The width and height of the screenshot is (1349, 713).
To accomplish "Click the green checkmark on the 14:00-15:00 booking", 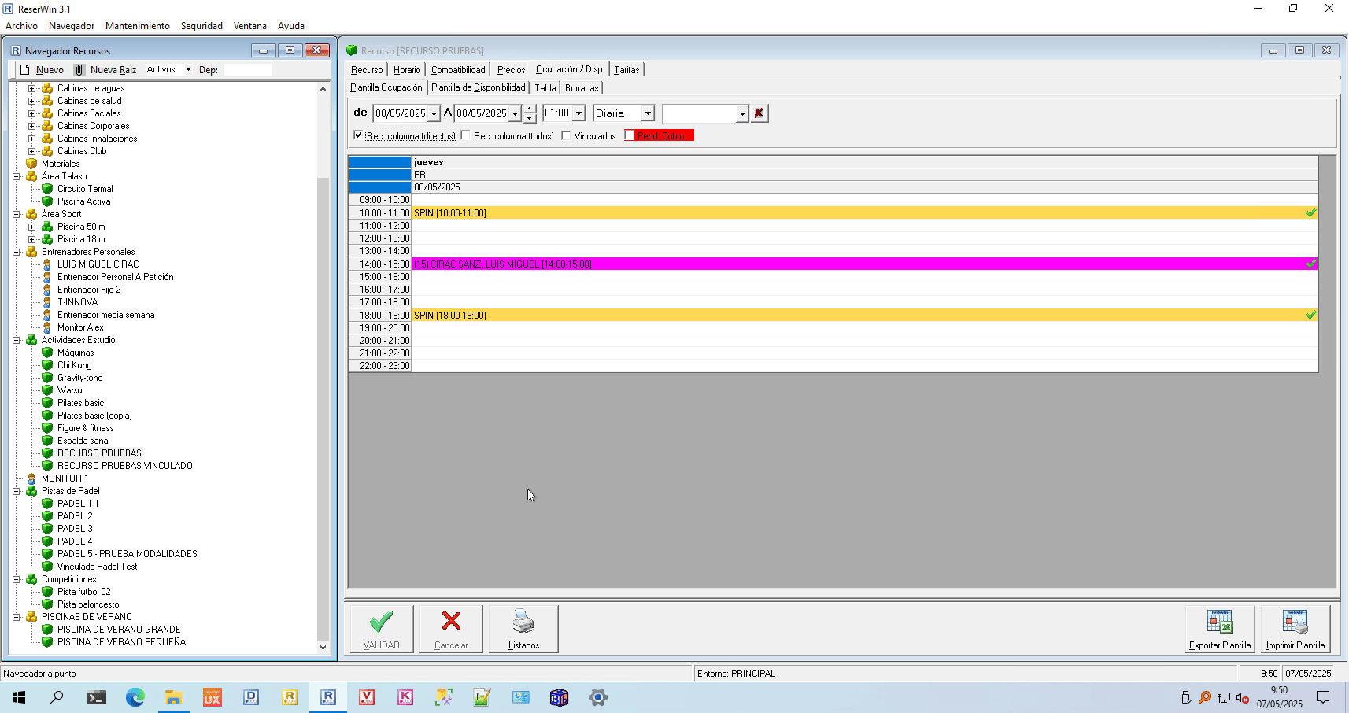I will (x=1310, y=264).
